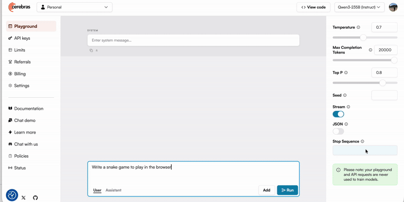Copy the system message via copy icon
The image size is (404, 202).
(x=91, y=50)
